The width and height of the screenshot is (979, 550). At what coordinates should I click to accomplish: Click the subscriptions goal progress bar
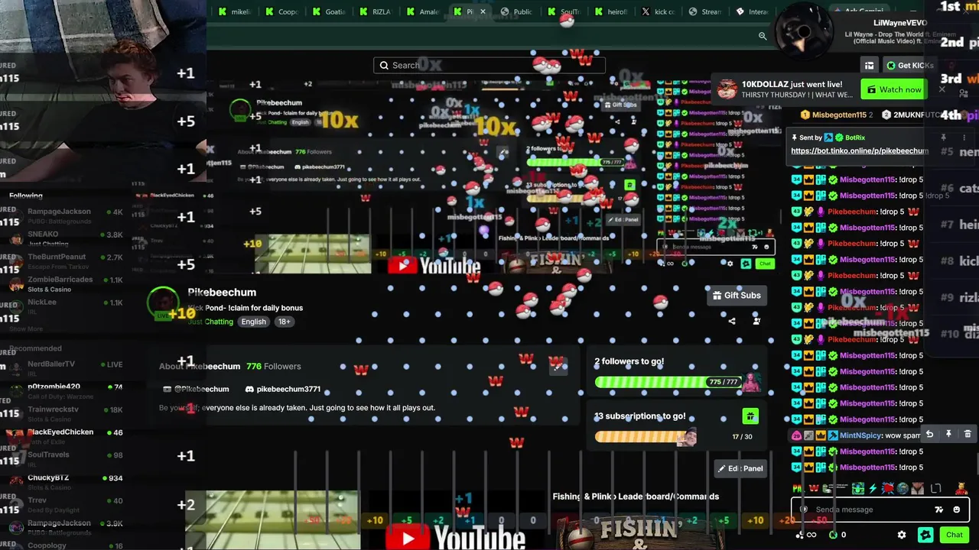coord(646,437)
